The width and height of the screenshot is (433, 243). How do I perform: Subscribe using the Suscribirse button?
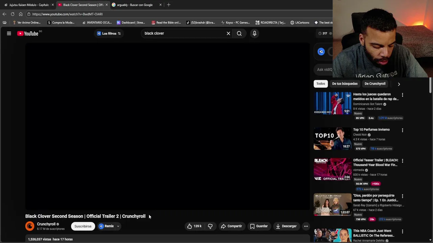[x=83, y=226]
